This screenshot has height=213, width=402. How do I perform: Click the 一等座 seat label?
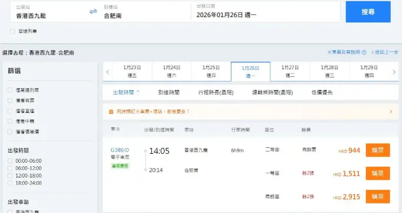272,173
